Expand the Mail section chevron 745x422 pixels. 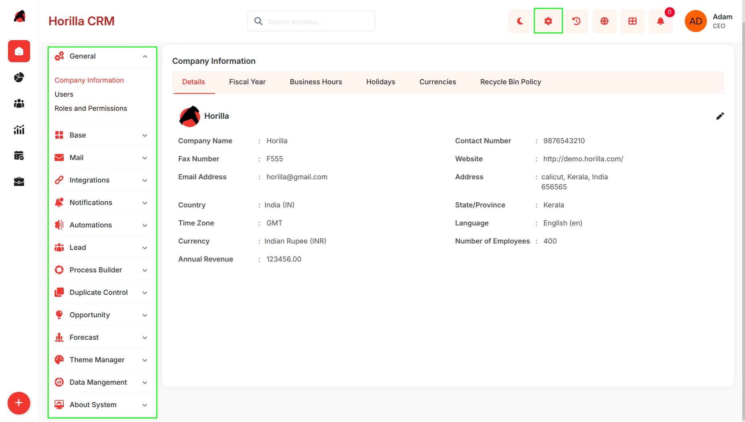pos(145,158)
